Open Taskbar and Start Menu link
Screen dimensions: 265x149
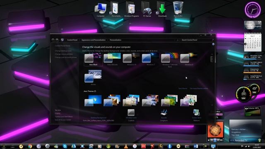point(64,117)
